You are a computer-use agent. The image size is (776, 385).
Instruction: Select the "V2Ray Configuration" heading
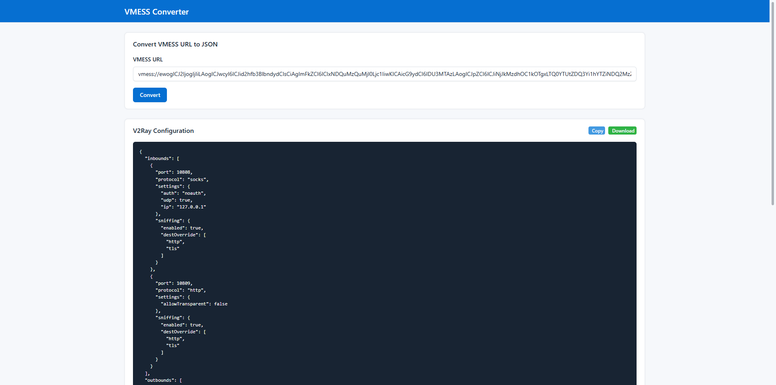[x=163, y=131]
